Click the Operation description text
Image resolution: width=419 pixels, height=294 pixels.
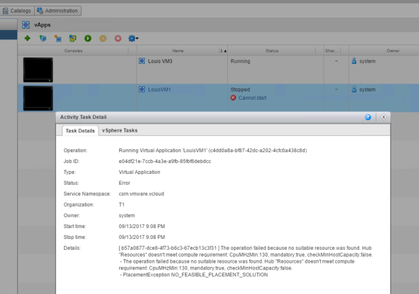213,151
